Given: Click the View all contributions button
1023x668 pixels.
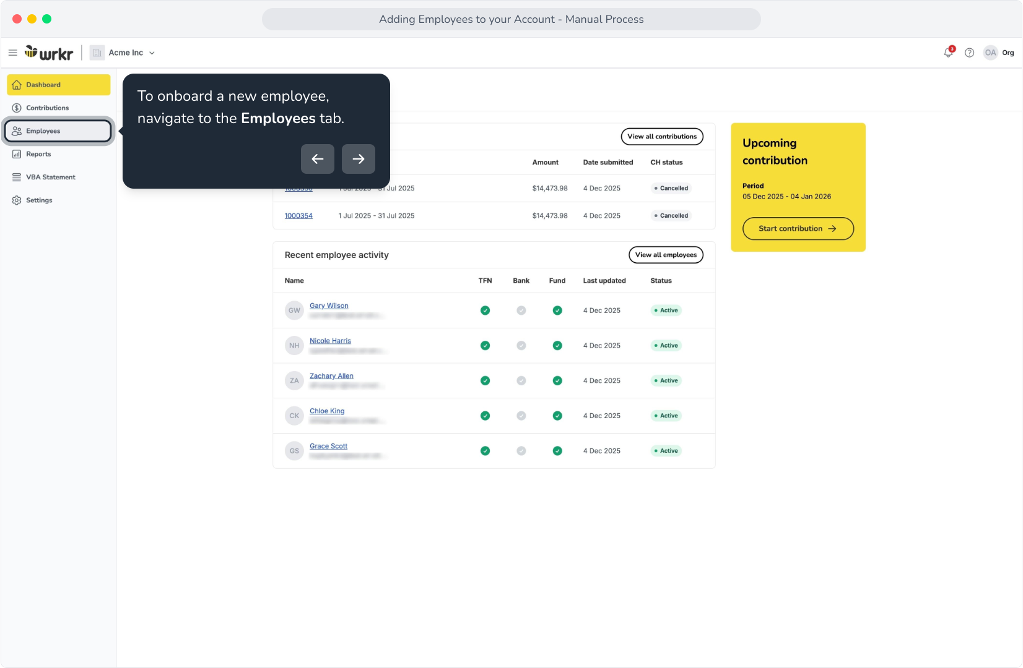Looking at the screenshot, I should 662,137.
